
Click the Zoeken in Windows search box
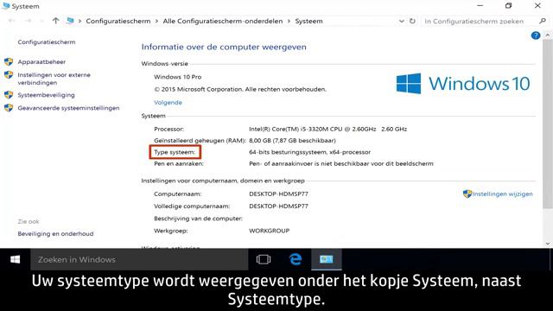click(139, 259)
